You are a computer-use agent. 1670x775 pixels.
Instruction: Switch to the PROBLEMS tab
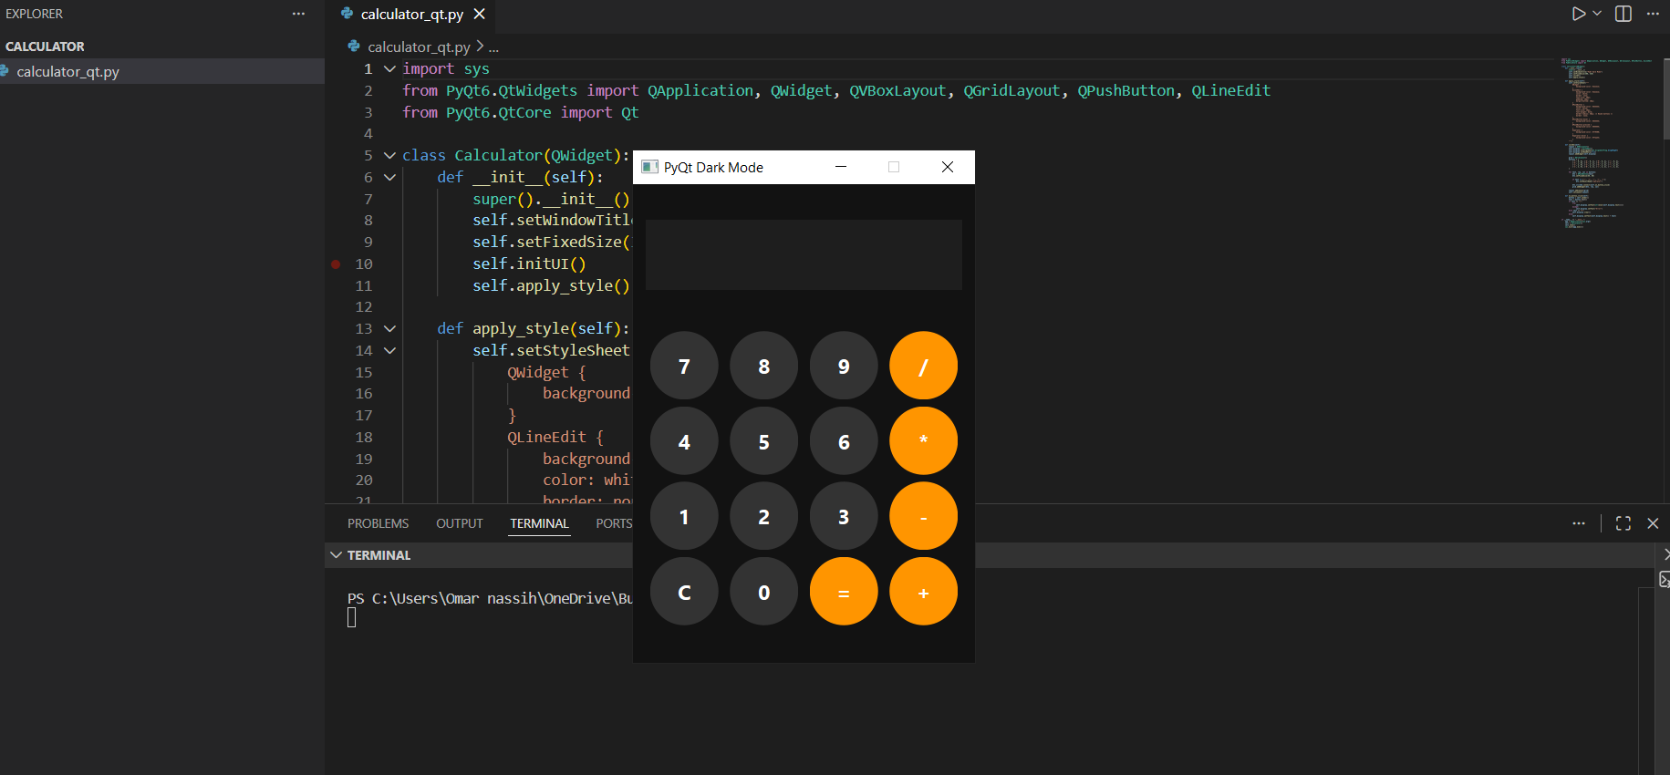click(x=378, y=523)
